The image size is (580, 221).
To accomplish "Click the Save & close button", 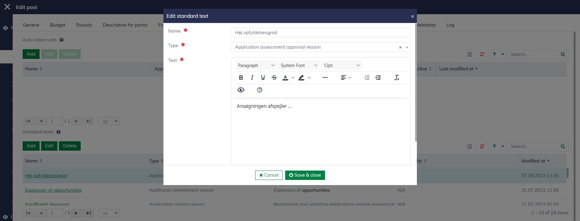I will point(305,175).
